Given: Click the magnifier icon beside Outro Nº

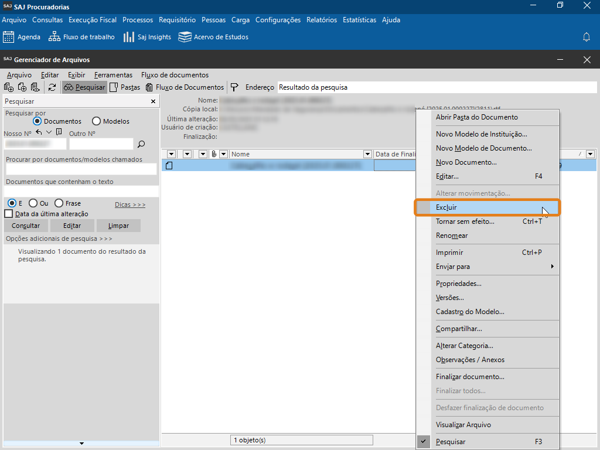Looking at the screenshot, I should (x=141, y=144).
